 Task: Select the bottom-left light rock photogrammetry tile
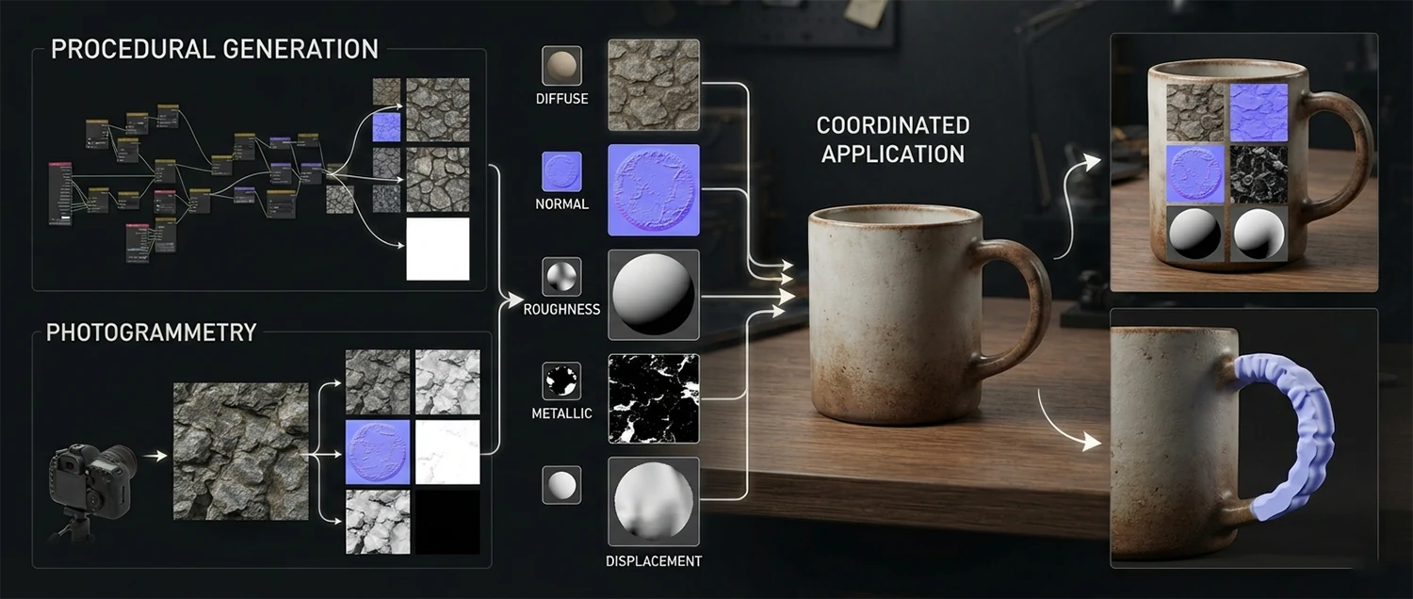pos(378,522)
